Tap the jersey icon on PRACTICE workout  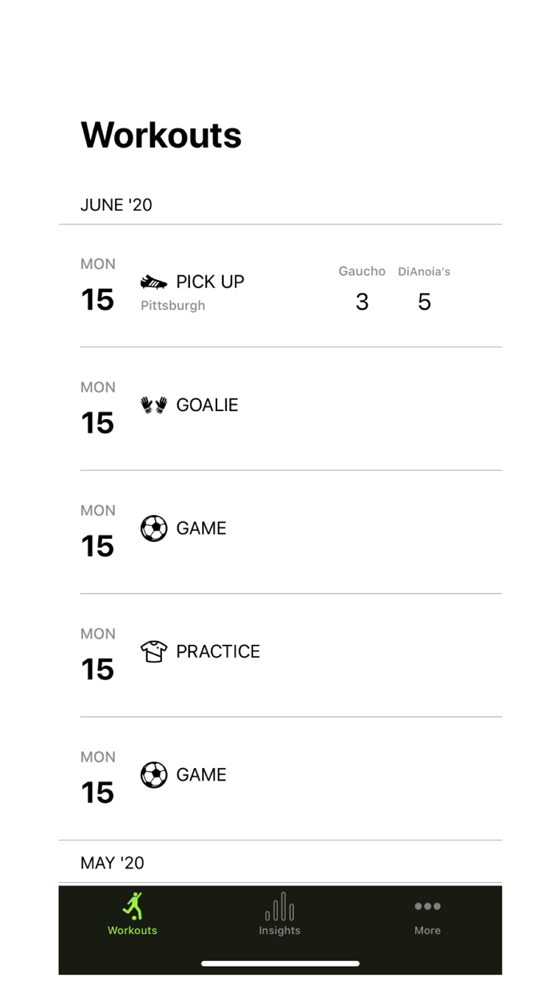pos(153,651)
